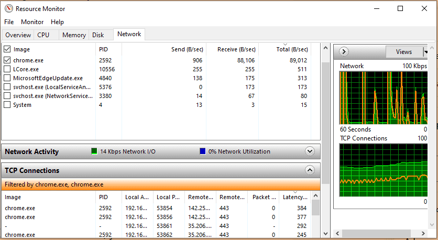Viewport: 438px width, 240px height.
Task: Click graph pane horizontal scroll left arrow
Action: 337,233
